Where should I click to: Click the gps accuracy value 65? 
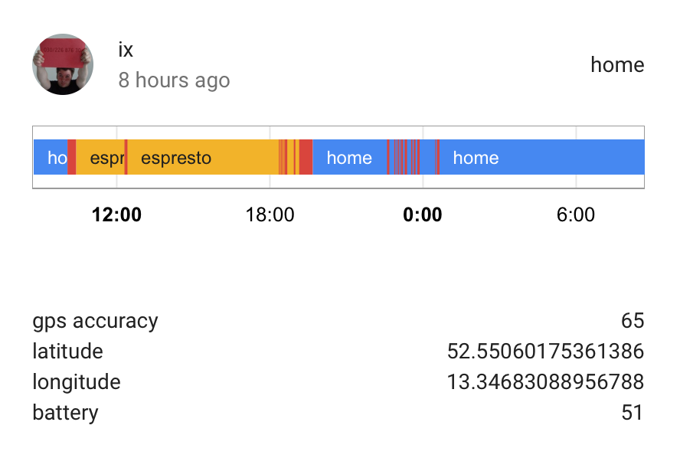tap(633, 321)
